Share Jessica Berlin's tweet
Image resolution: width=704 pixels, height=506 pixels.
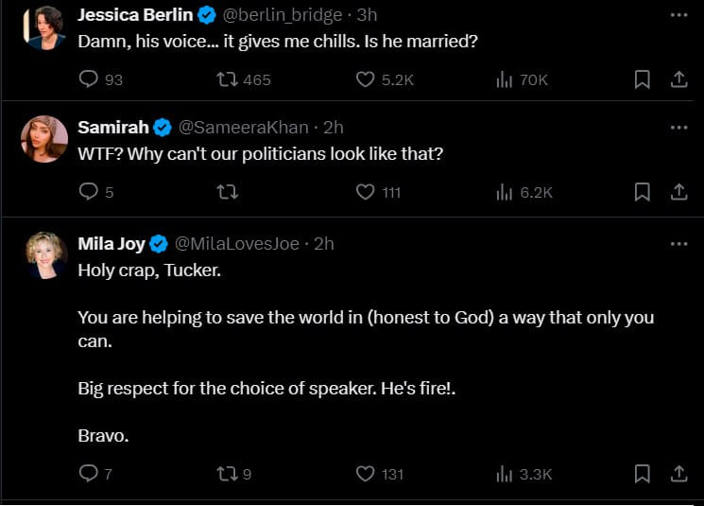tap(678, 80)
